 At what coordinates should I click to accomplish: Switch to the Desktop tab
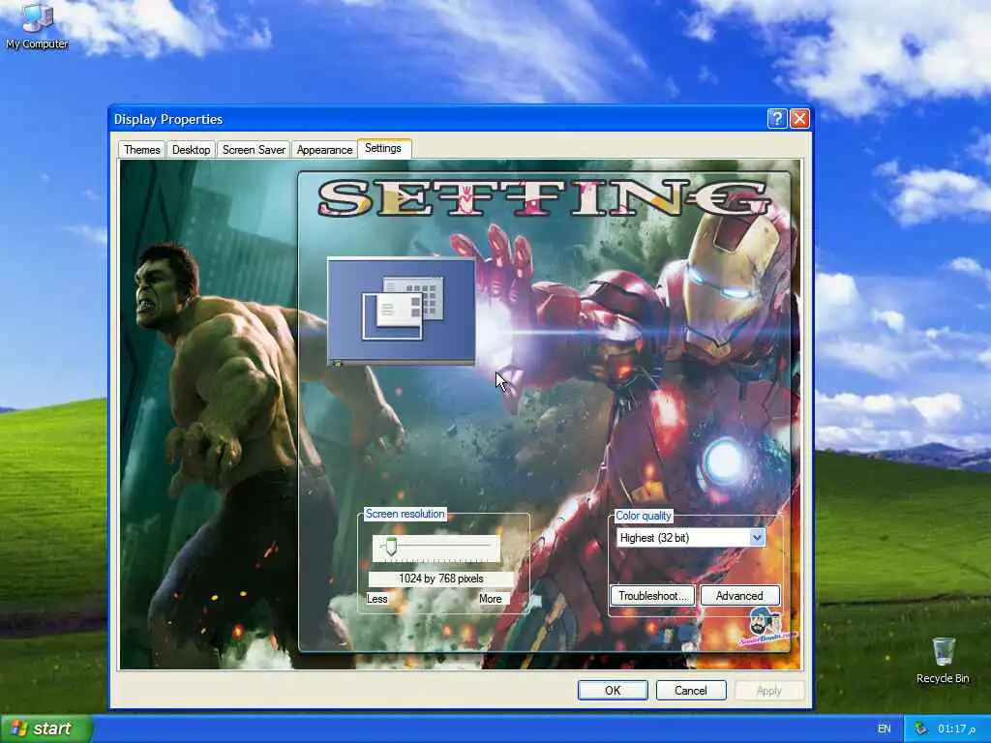coord(191,150)
